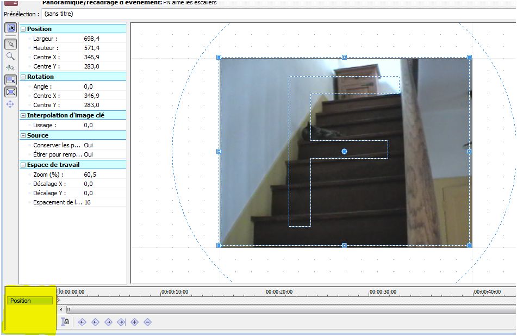This screenshot has width=517, height=336.
Task: Click timeline ruler at 00:00:10:00
Action: (175, 292)
